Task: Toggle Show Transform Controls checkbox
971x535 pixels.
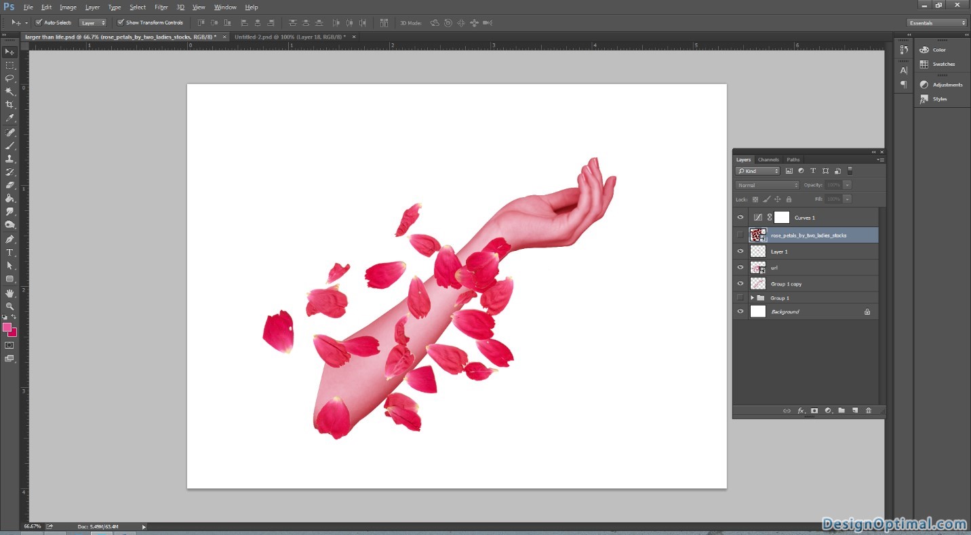Action: click(x=120, y=22)
